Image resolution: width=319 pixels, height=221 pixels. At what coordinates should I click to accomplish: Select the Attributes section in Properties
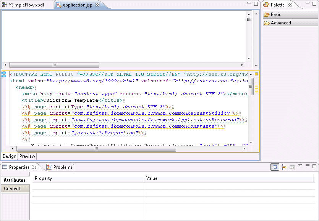[15, 180]
